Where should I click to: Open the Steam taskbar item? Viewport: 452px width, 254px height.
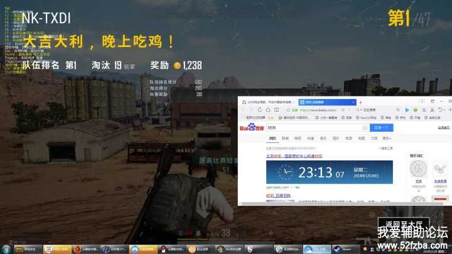345,250
